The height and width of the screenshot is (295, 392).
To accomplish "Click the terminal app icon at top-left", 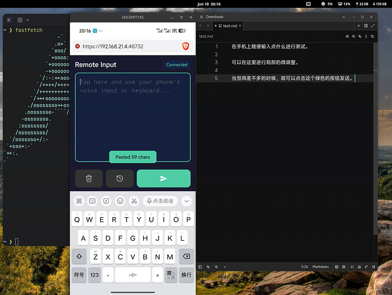I will click(x=9, y=20).
